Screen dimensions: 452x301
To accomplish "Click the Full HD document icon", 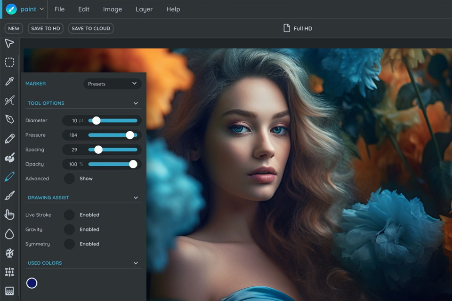I will [x=286, y=28].
